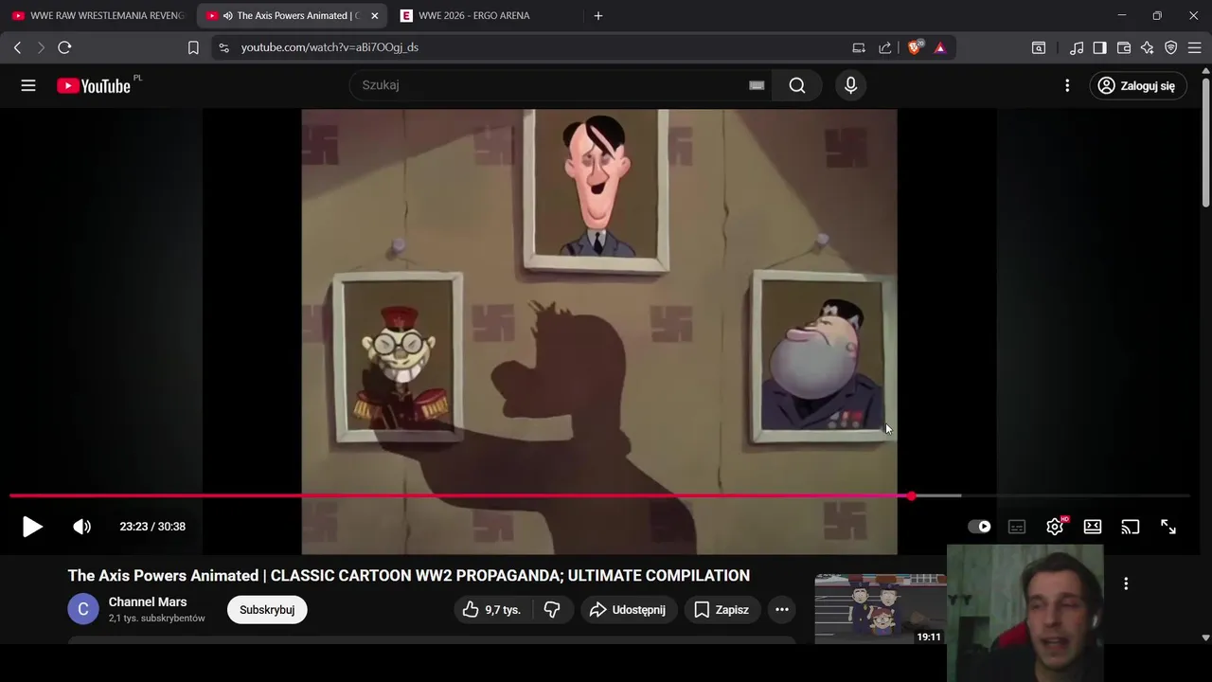Go to the YouTube home logo
The image size is (1212, 682).
pos(93,85)
